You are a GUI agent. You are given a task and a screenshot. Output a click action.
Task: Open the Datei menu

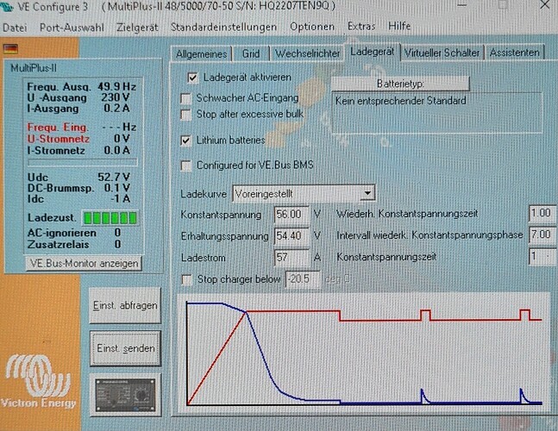pyautogui.click(x=15, y=28)
